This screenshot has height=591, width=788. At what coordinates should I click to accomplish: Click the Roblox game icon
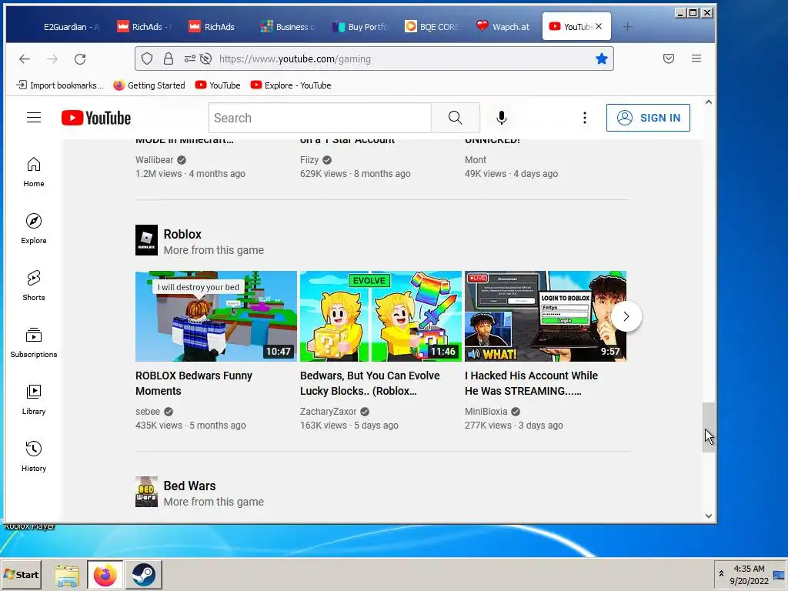(x=146, y=240)
